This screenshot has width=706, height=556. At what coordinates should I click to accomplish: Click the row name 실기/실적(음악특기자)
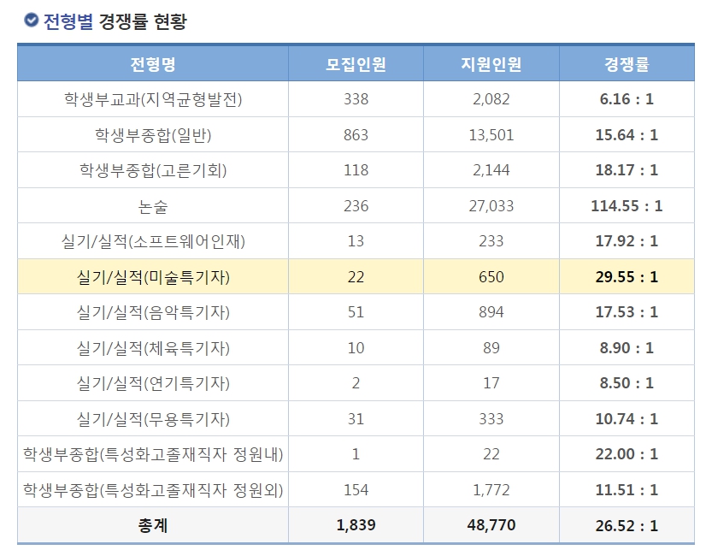(x=153, y=312)
